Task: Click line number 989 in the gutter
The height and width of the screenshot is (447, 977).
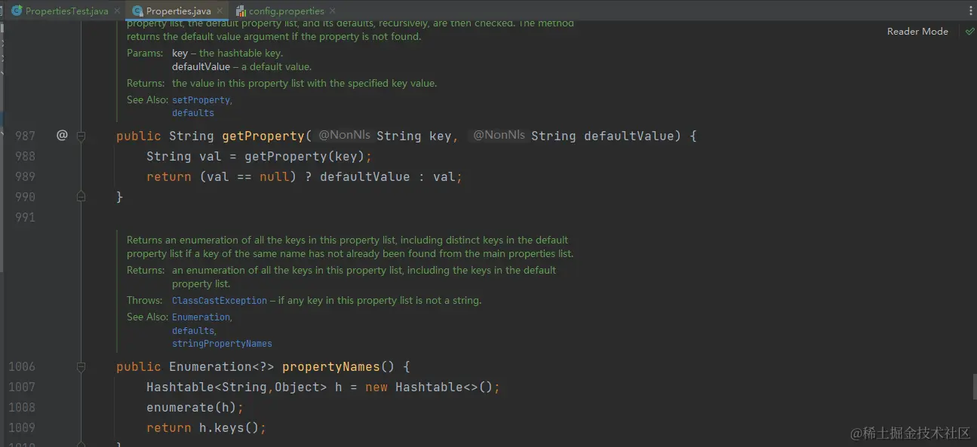Action: (25, 176)
